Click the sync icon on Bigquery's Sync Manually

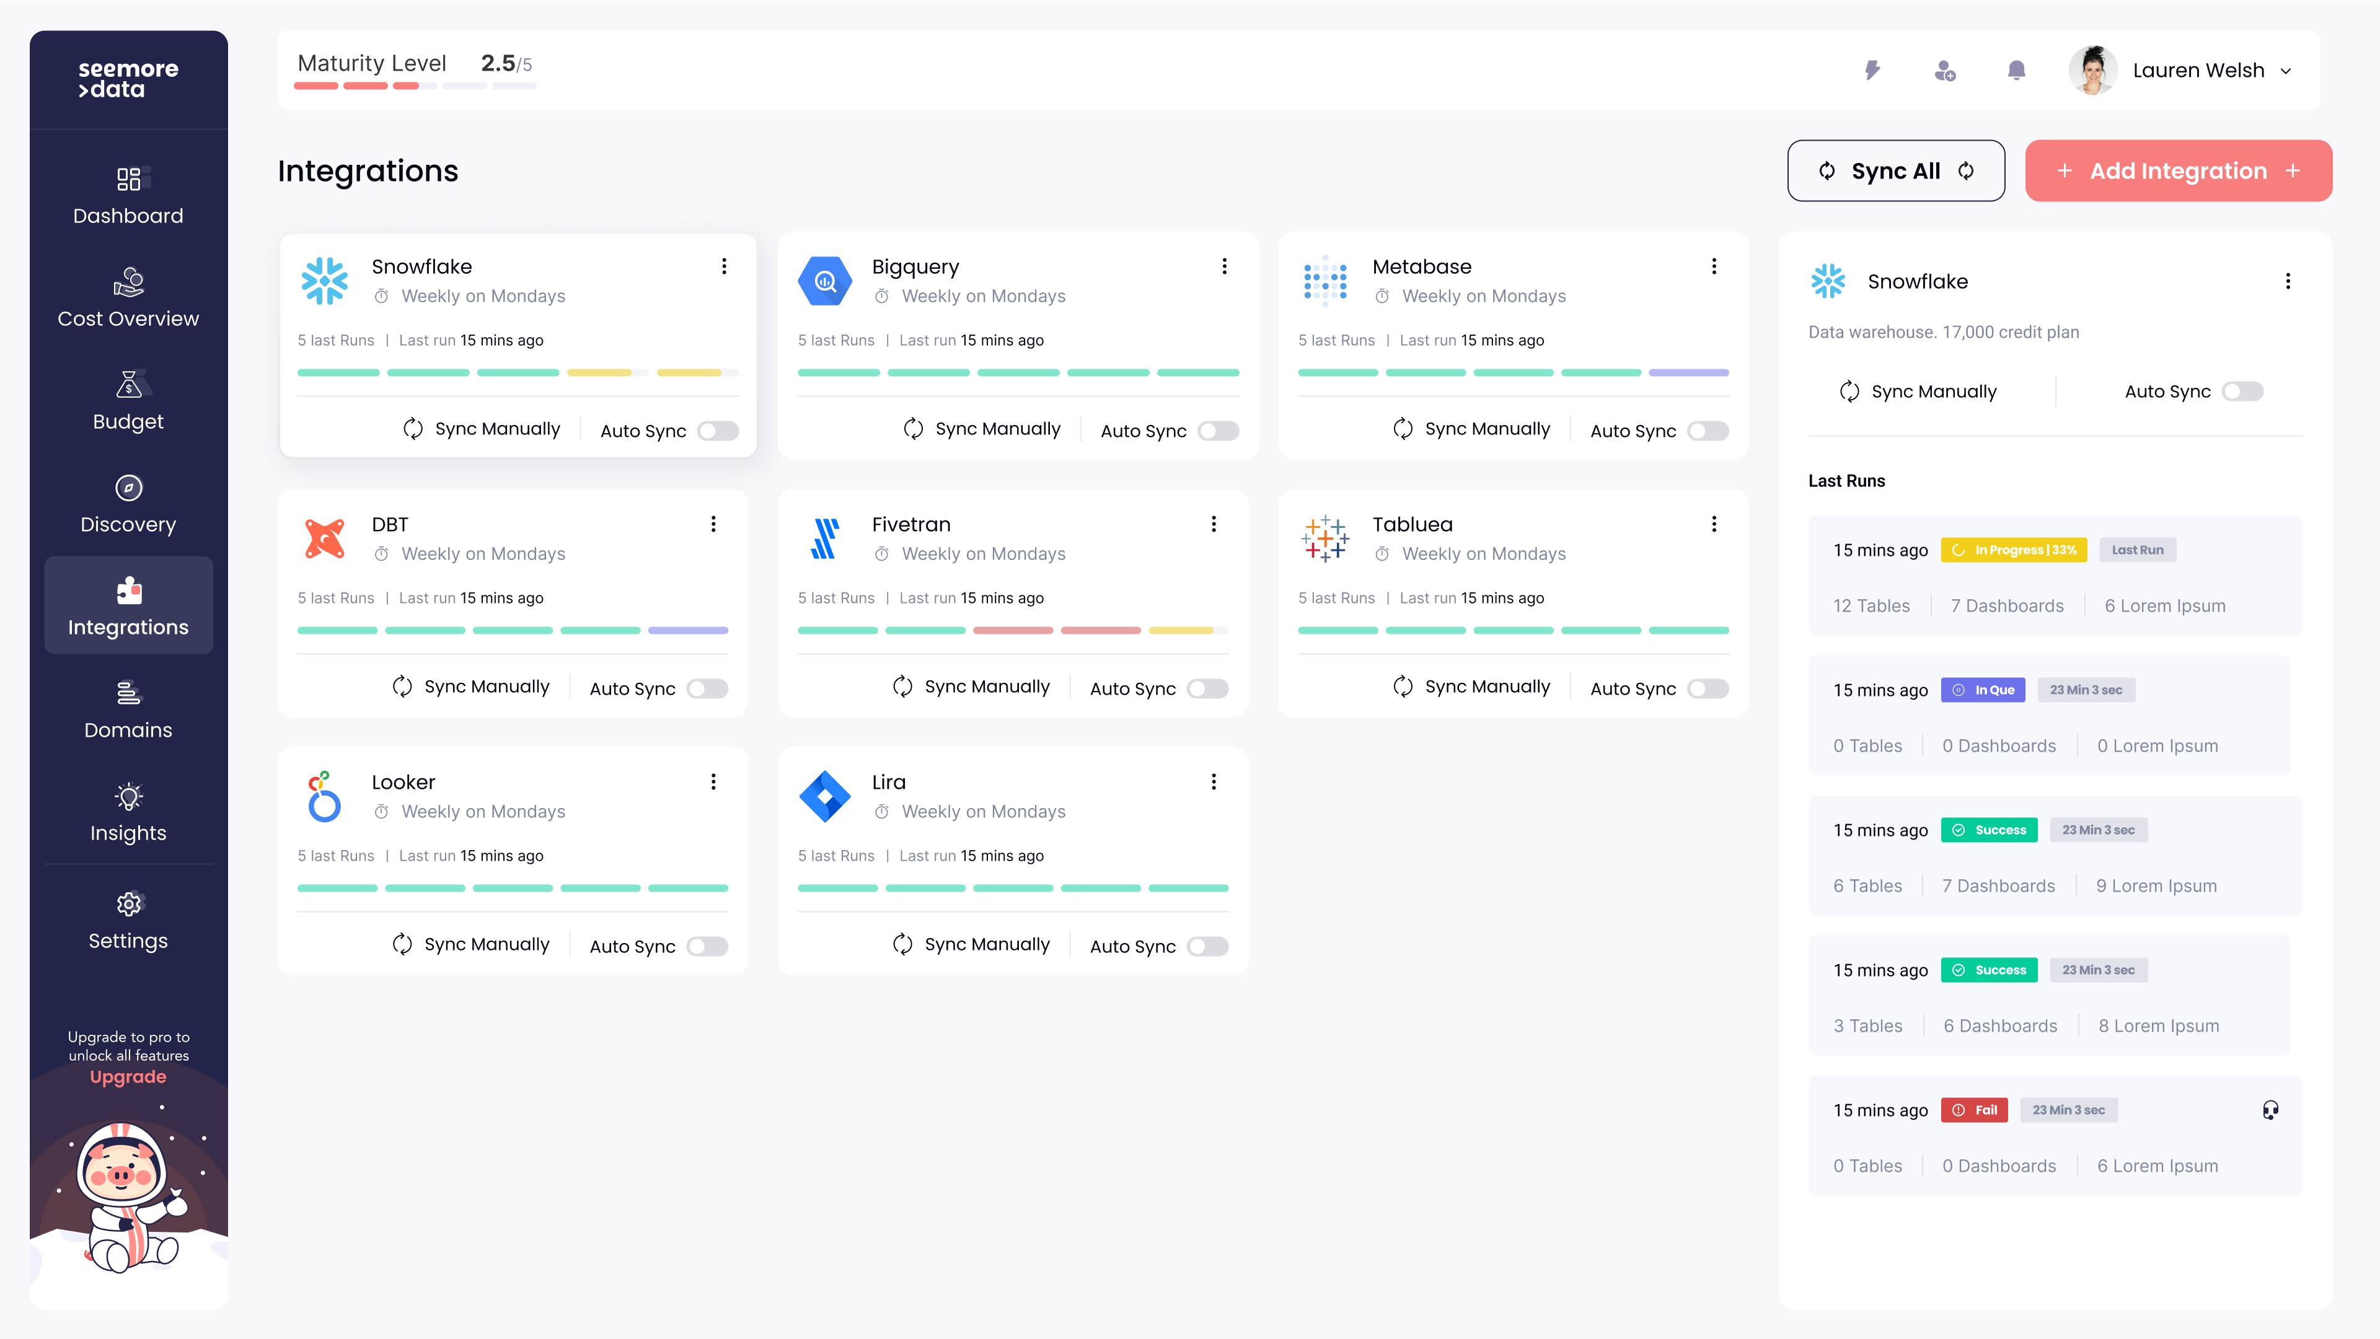913,429
